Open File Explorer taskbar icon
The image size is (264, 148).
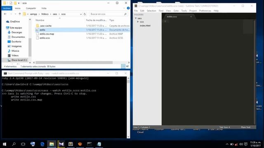[52, 144]
